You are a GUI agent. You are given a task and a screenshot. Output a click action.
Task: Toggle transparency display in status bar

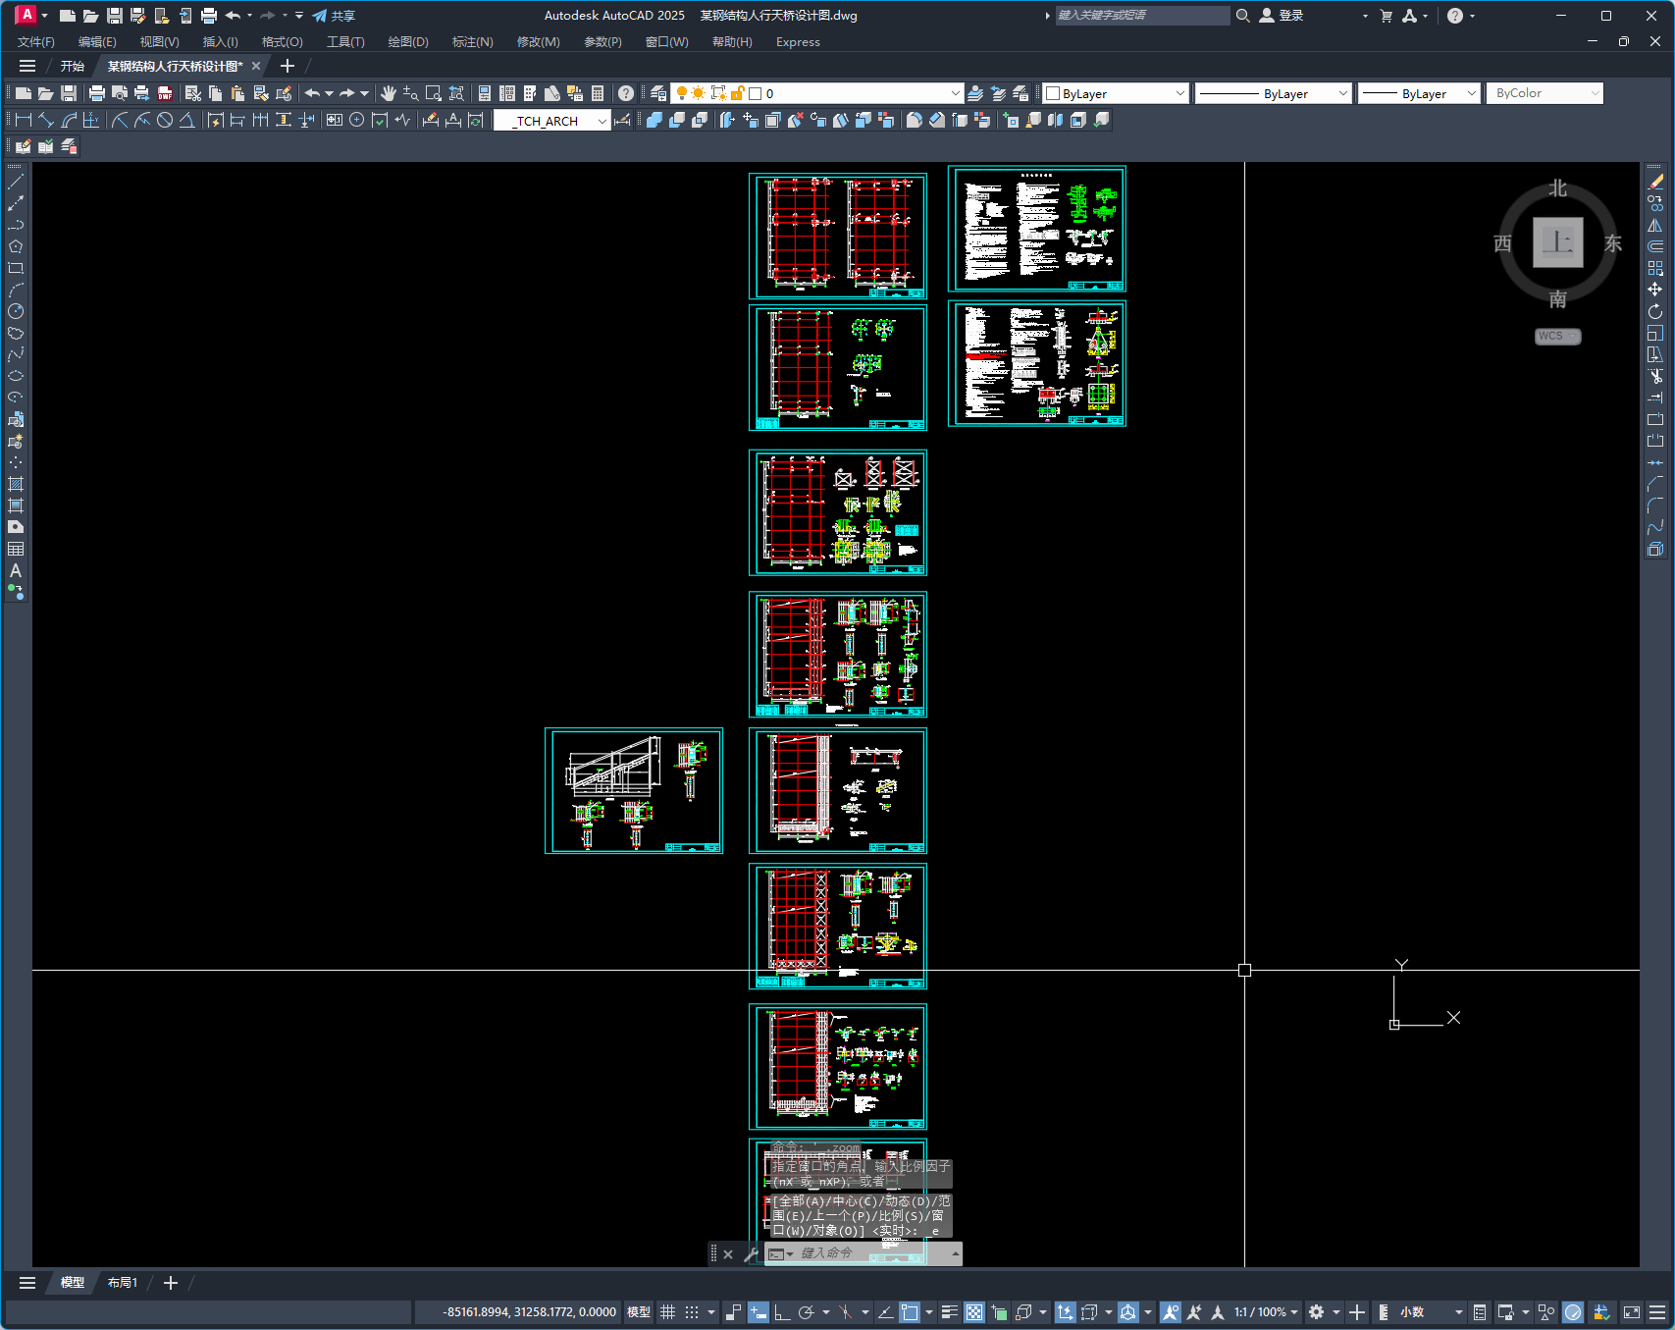coord(974,1312)
